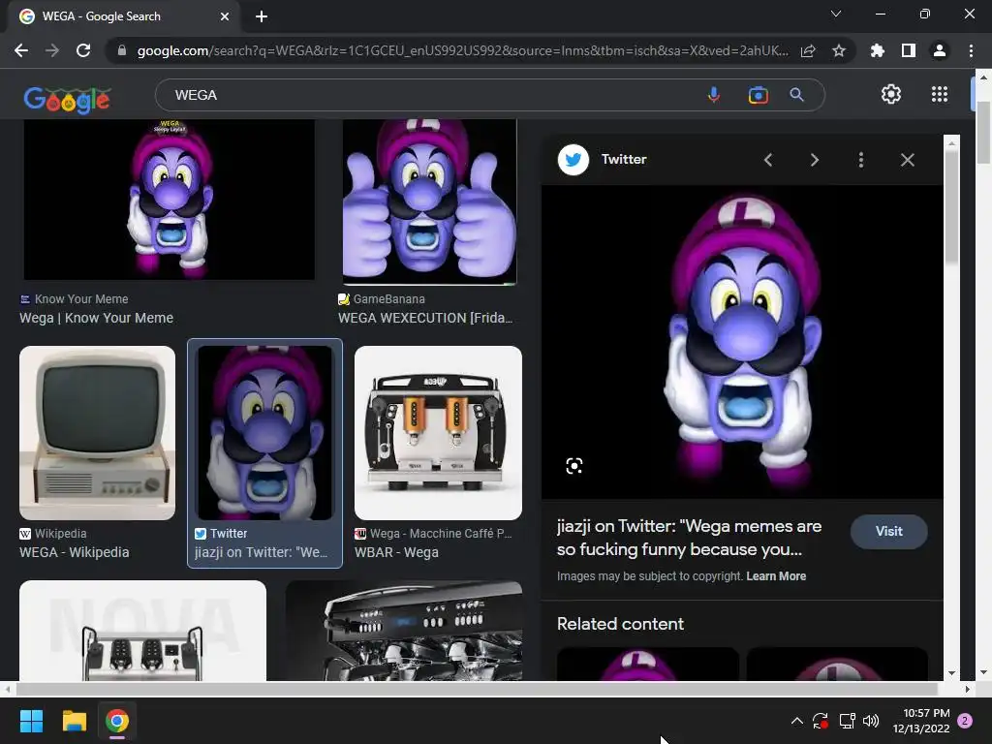Activate Google Lens on preview image
992x744 pixels.
click(573, 466)
